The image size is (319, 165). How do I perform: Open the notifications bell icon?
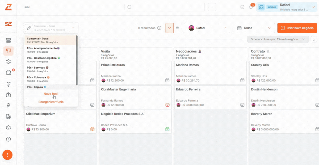251,7
